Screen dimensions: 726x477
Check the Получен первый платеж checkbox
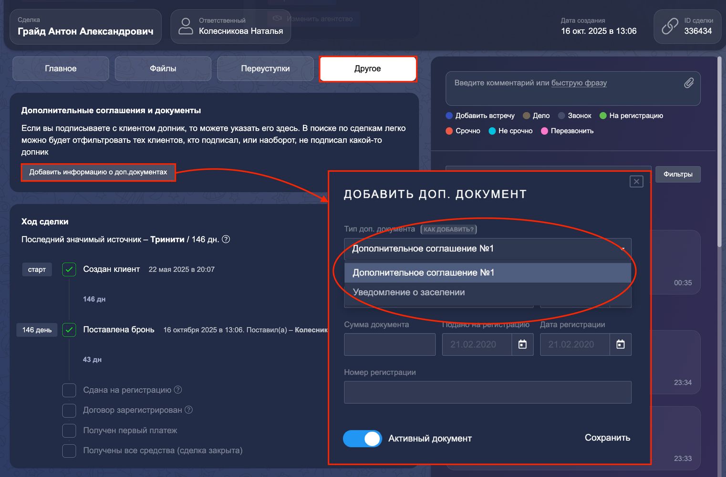69,430
